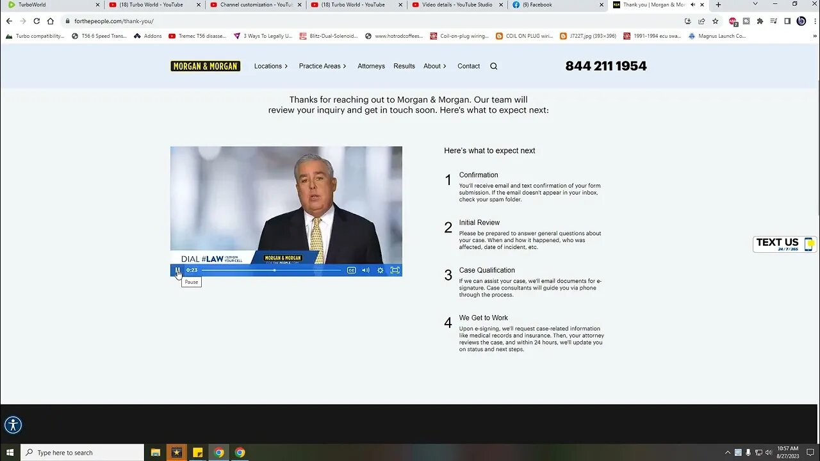Open site search magnifier icon
820x461 pixels.
[493, 66]
